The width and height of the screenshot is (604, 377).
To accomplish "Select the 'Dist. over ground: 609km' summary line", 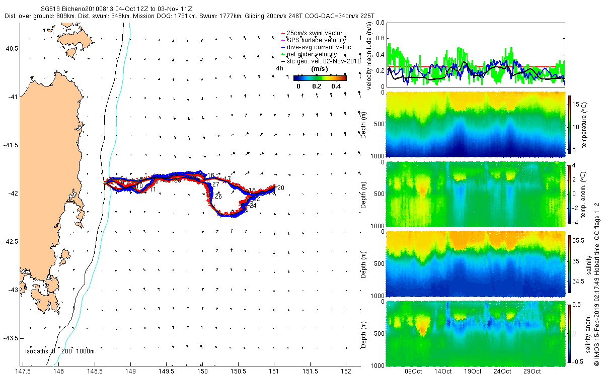I will 190,16.
